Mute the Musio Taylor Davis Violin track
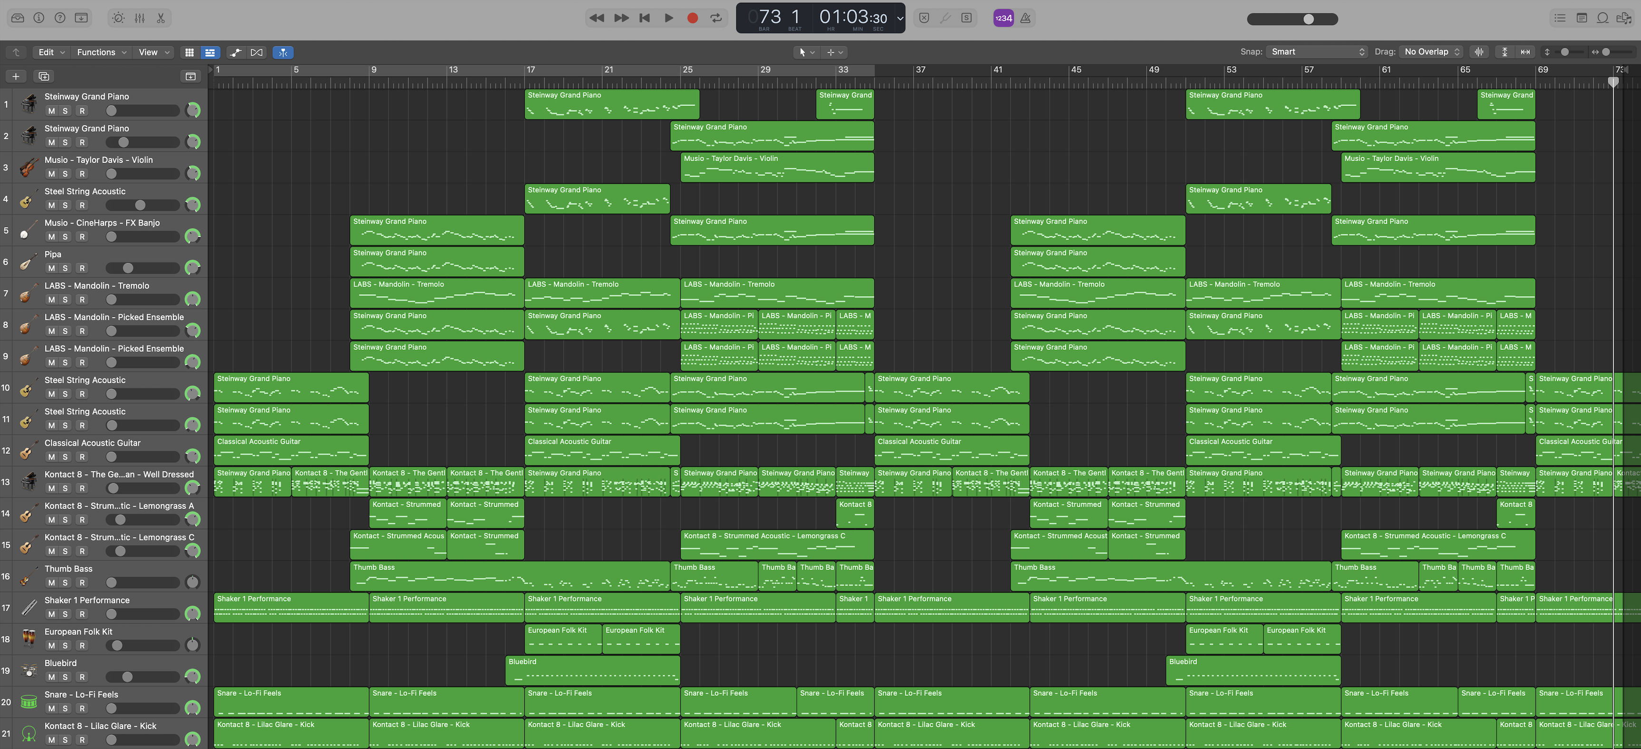Image resolution: width=1641 pixels, height=749 pixels. (x=52, y=174)
